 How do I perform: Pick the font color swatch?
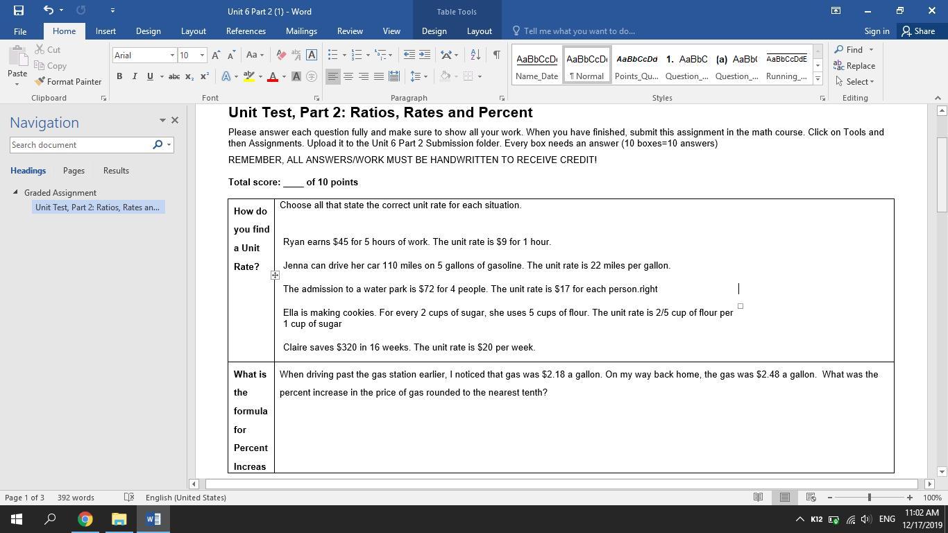coord(273,76)
